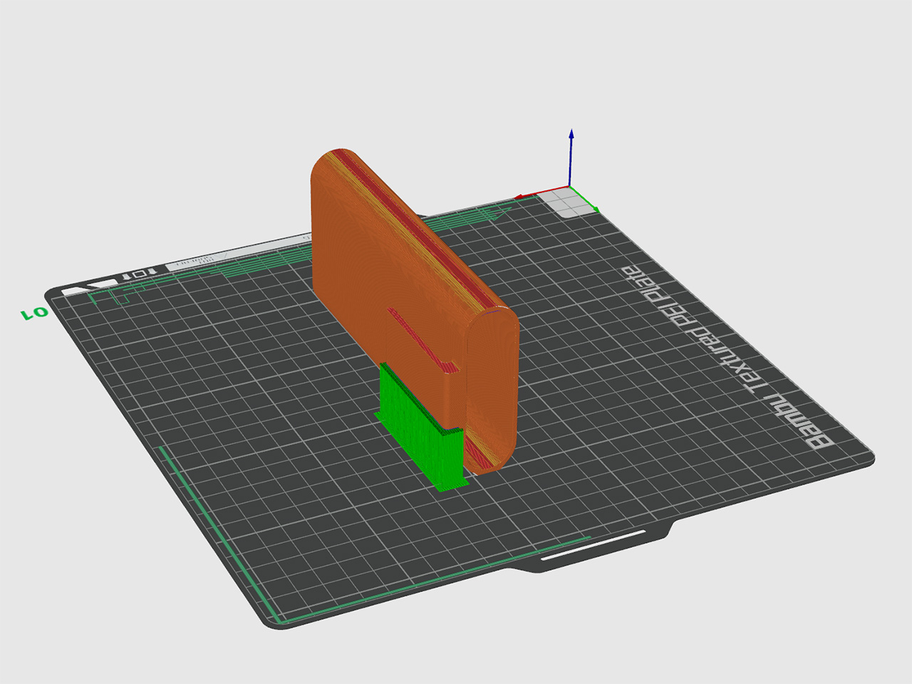Click the red X-axis arrow
912x684 pixels.
coord(541,192)
